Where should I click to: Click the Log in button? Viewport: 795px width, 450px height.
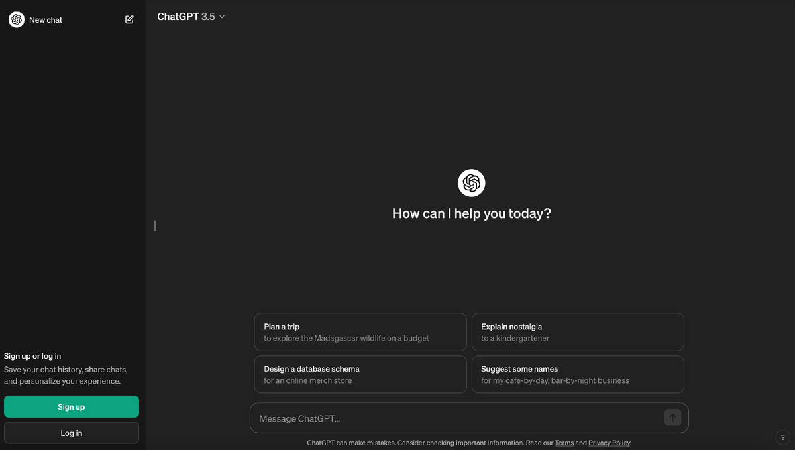click(72, 433)
